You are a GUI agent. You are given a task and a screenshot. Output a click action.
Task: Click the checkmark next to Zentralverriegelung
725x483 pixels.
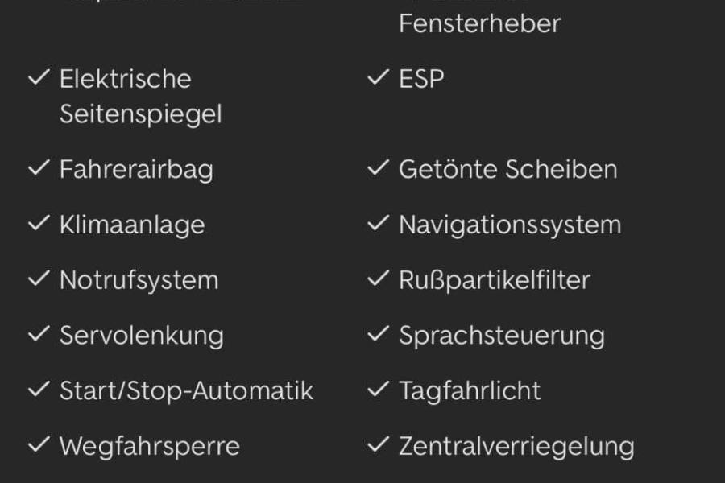click(x=378, y=445)
